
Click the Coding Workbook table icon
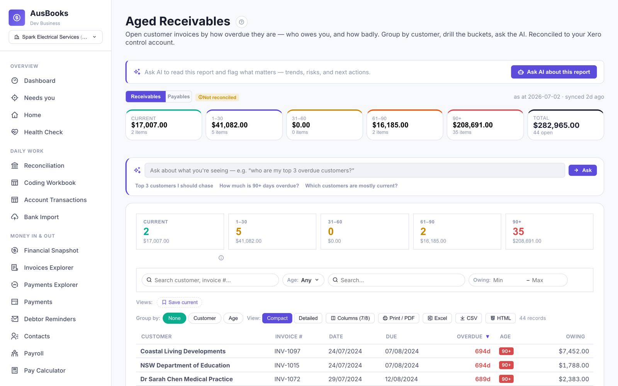pyautogui.click(x=15, y=183)
